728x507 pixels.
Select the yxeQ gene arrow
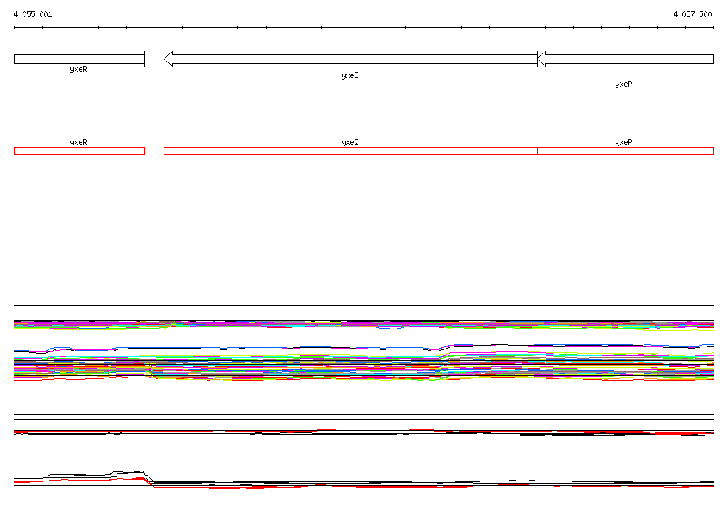350,59
